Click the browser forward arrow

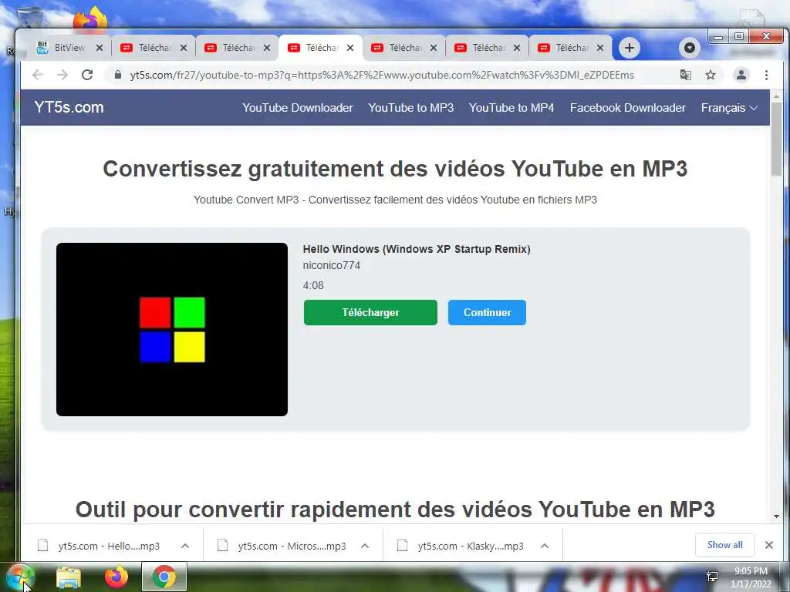(62, 75)
